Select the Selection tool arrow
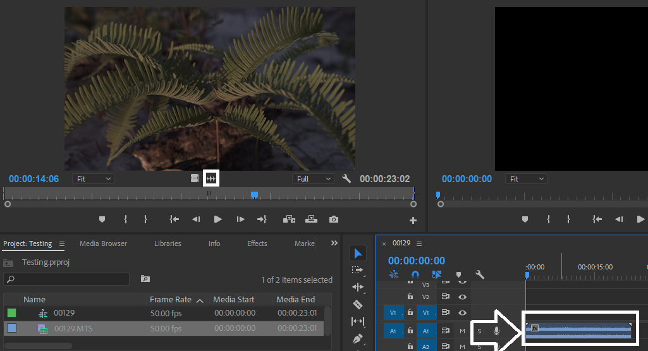Viewport: 648px width, 351px height. [x=358, y=254]
